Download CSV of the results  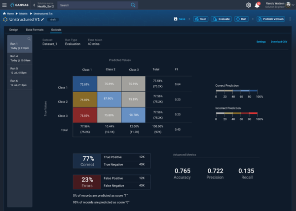point(279,42)
